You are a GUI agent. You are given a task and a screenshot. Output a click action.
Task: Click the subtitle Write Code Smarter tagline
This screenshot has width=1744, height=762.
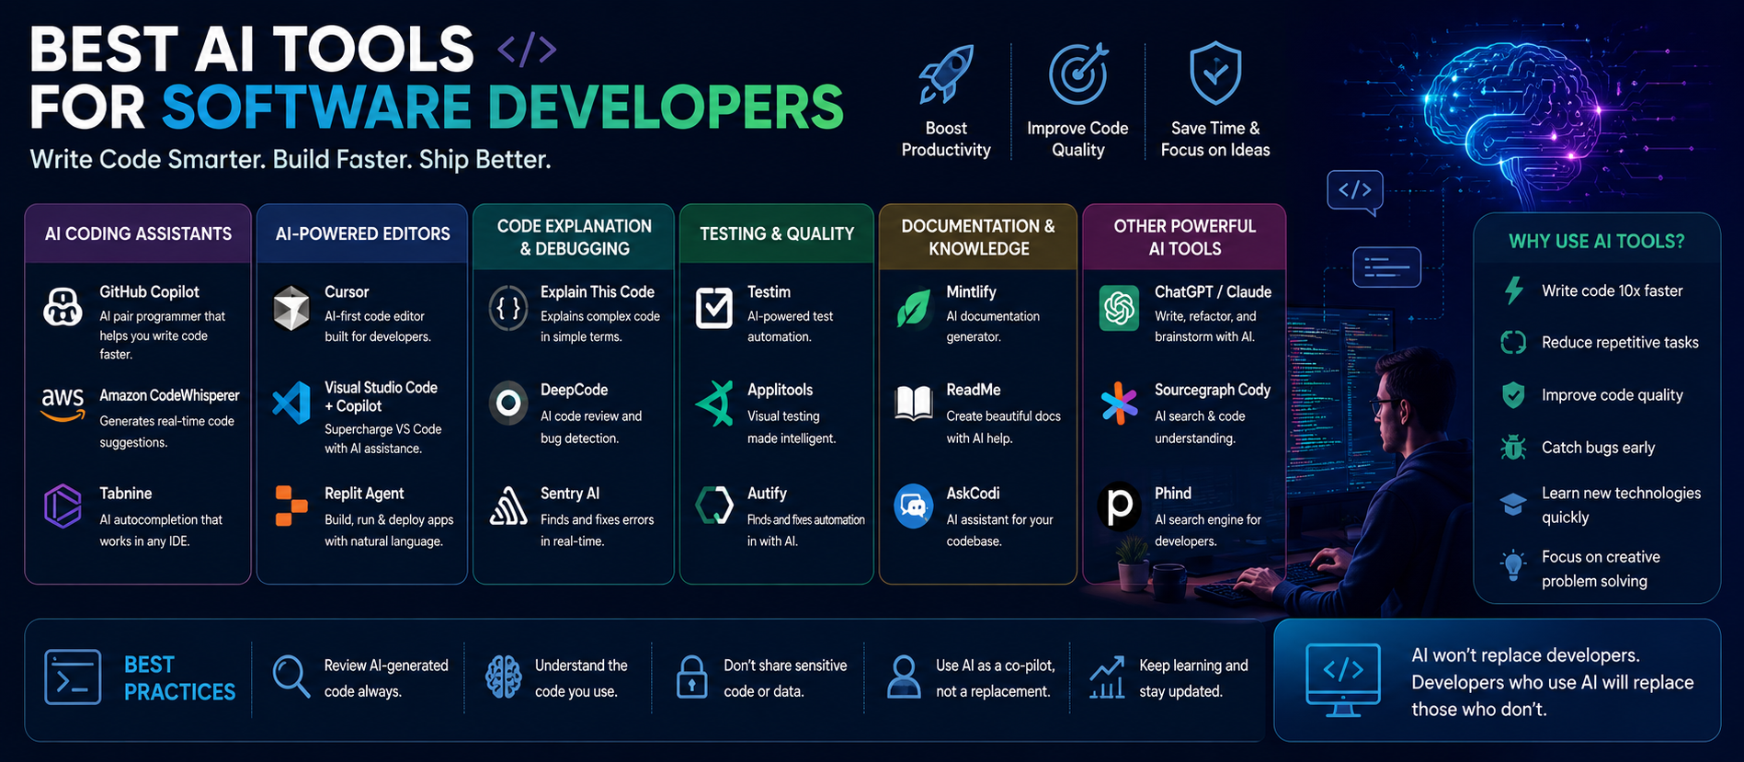pos(291,160)
